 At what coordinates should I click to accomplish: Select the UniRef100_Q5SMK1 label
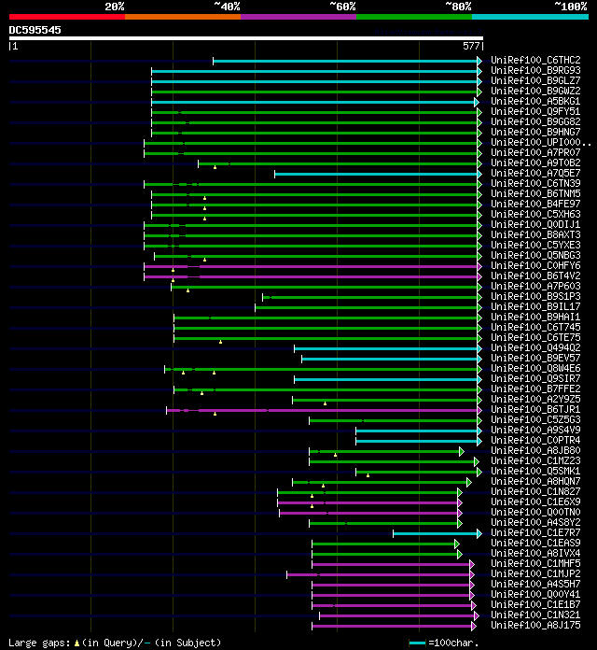click(x=535, y=471)
